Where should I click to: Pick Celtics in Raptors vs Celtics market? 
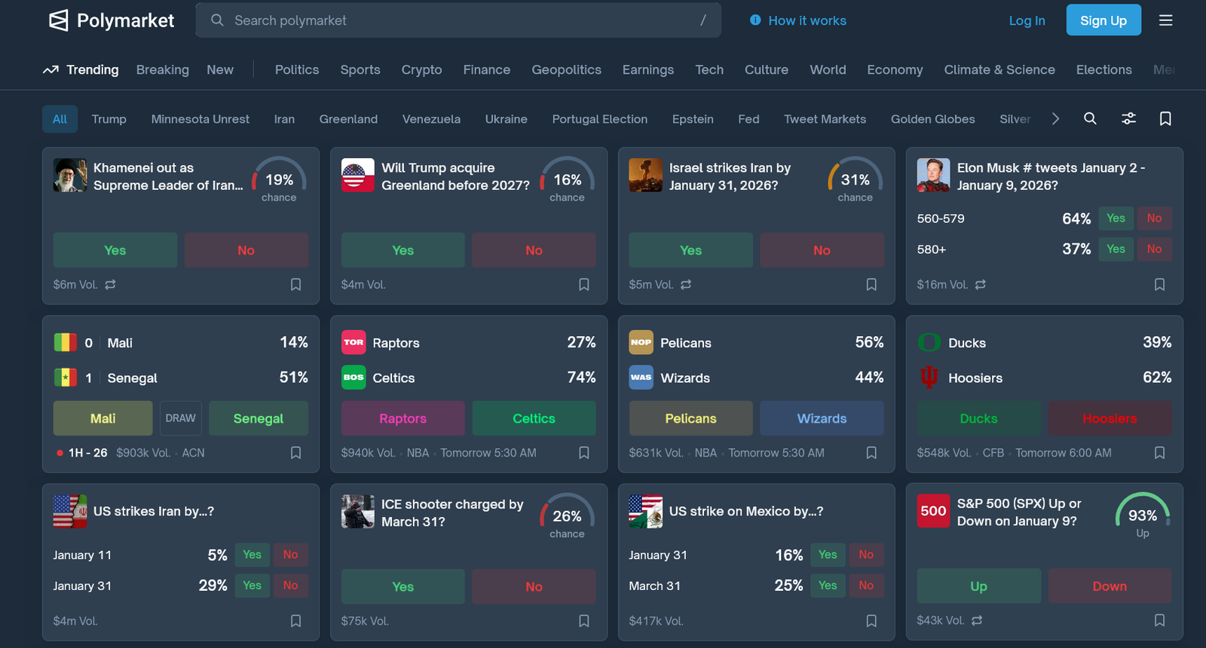point(534,418)
